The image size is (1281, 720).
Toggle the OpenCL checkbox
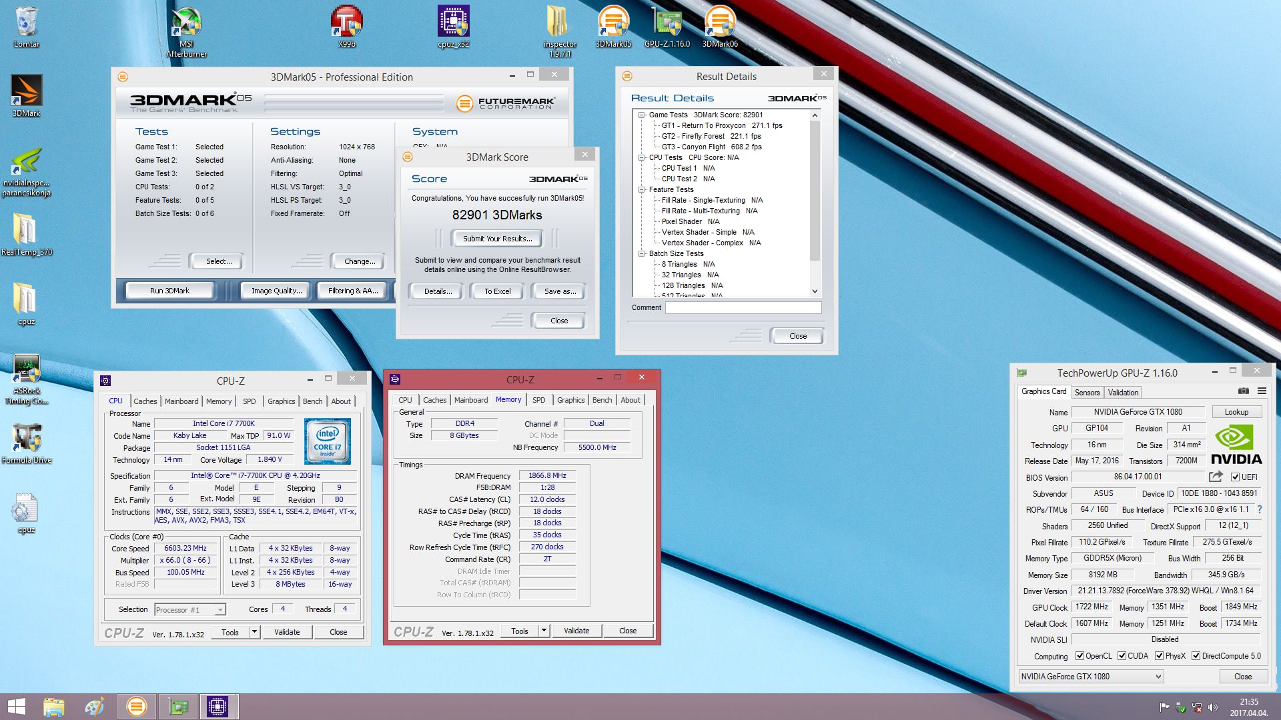pyautogui.click(x=1080, y=656)
